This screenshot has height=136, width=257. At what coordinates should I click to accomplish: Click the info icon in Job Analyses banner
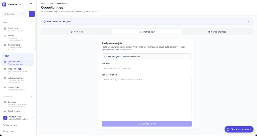[x=105, y=57]
